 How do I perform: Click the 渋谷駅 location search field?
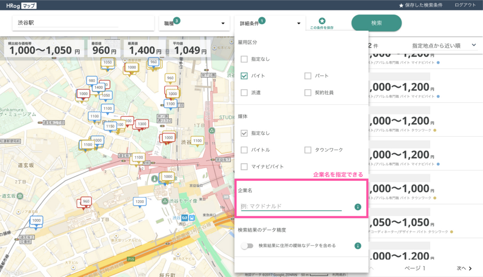pos(83,23)
